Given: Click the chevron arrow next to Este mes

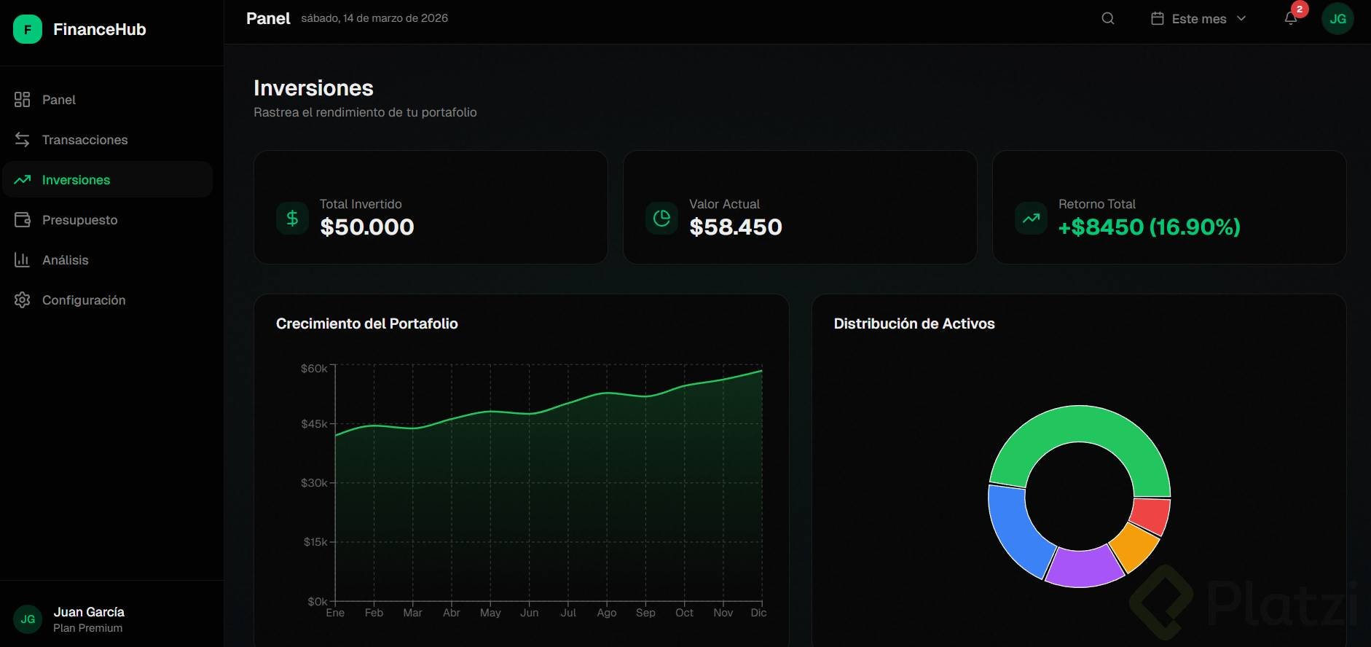Looking at the screenshot, I should (x=1241, y=19).
